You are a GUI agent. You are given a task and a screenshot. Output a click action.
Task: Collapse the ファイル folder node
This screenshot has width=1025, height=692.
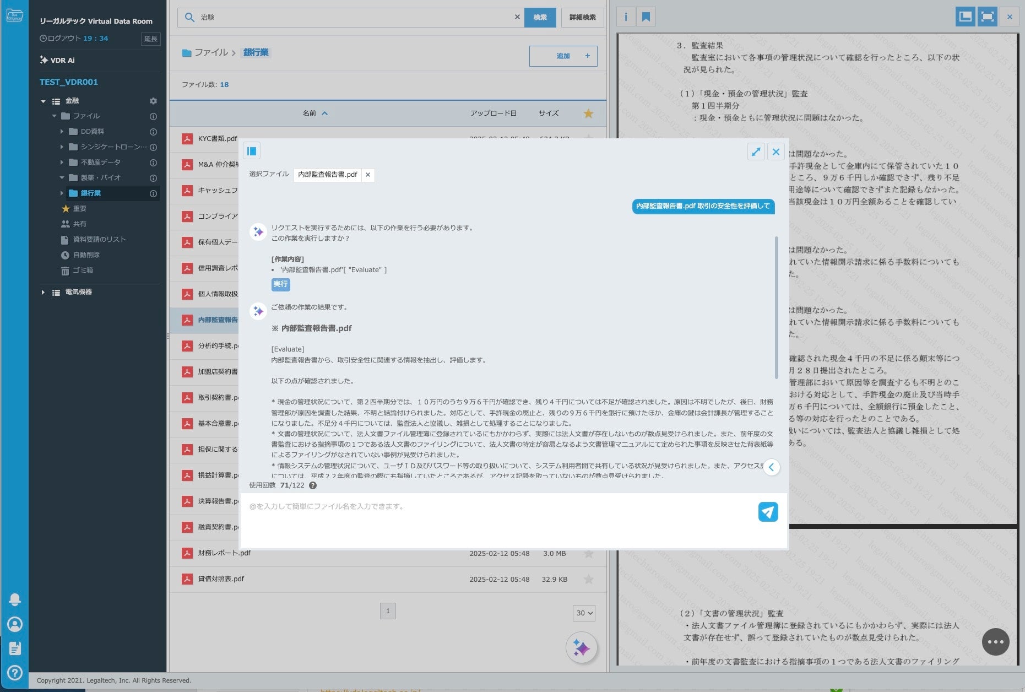[x=54, y=116]
